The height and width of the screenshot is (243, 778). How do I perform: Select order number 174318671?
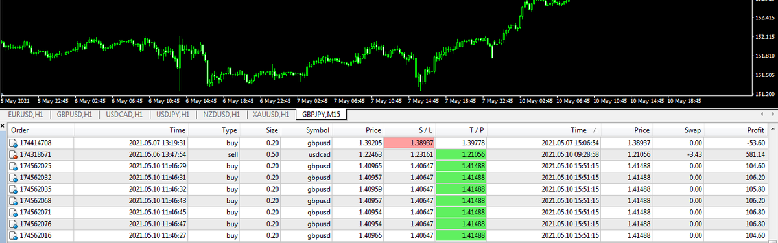pyautogui.click(x=36, y=154)
